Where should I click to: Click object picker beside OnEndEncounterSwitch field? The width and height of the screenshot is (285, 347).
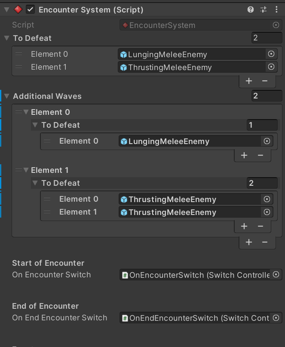coord(276,318)
